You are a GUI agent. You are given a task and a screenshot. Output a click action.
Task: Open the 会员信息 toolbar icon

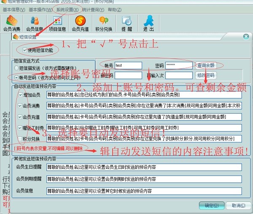(x=35, y=23)
